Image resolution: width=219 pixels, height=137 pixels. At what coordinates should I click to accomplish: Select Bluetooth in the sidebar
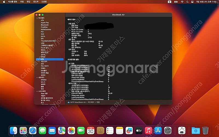pos(45,25)
